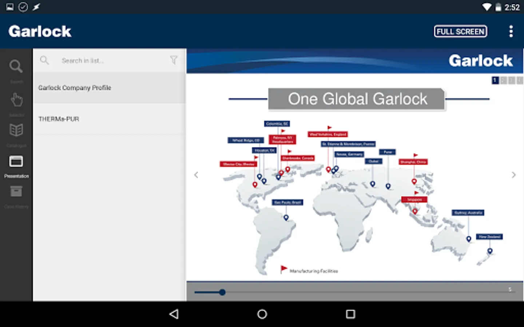The image size is (524, 327).
Task: Click the Palmyra, NY Headquarters label
Action: (282, 140)
